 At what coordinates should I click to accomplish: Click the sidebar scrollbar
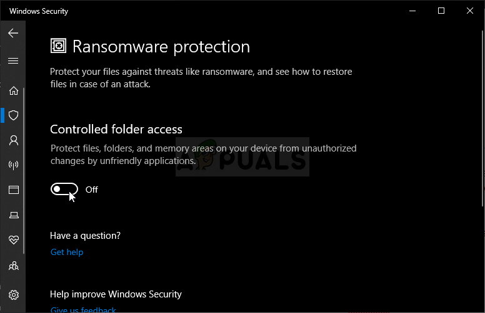click(x=24, y=168)
